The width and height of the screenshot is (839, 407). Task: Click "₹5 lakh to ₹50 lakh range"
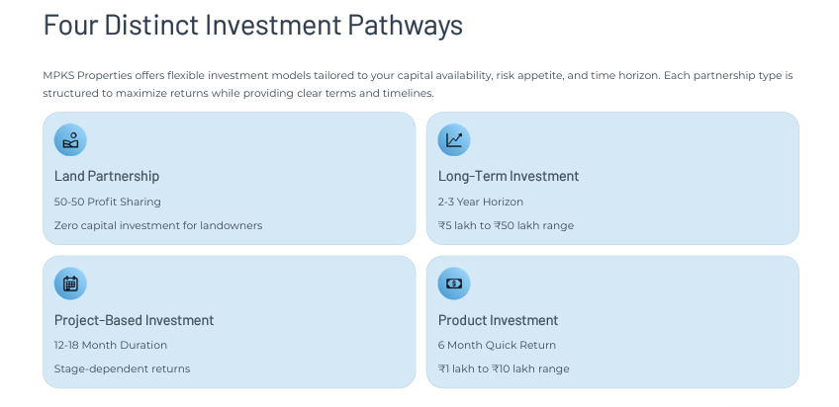pyautogui.click(x=506, y=225)
